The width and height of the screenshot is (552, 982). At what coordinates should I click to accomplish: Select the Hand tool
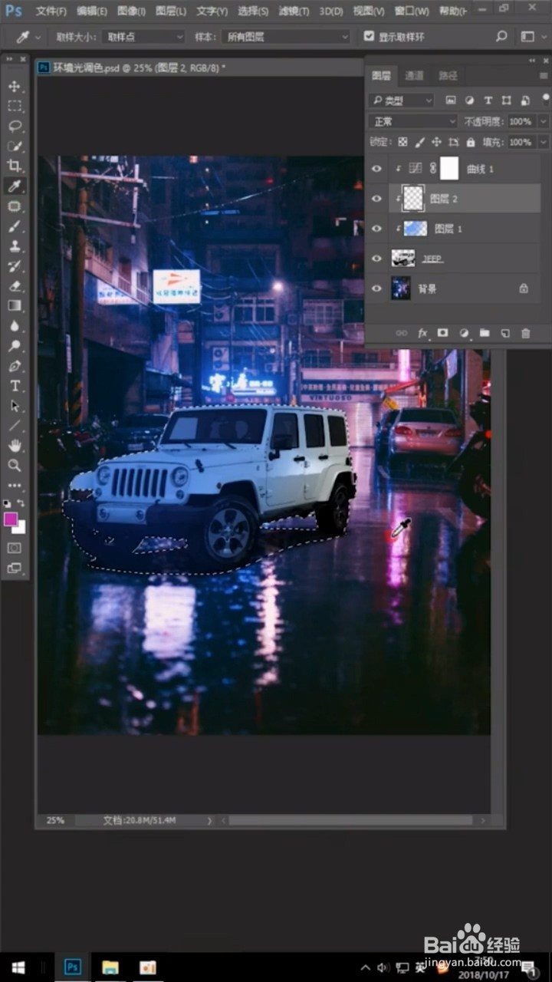pyautogui.click(x=15, y=446)
